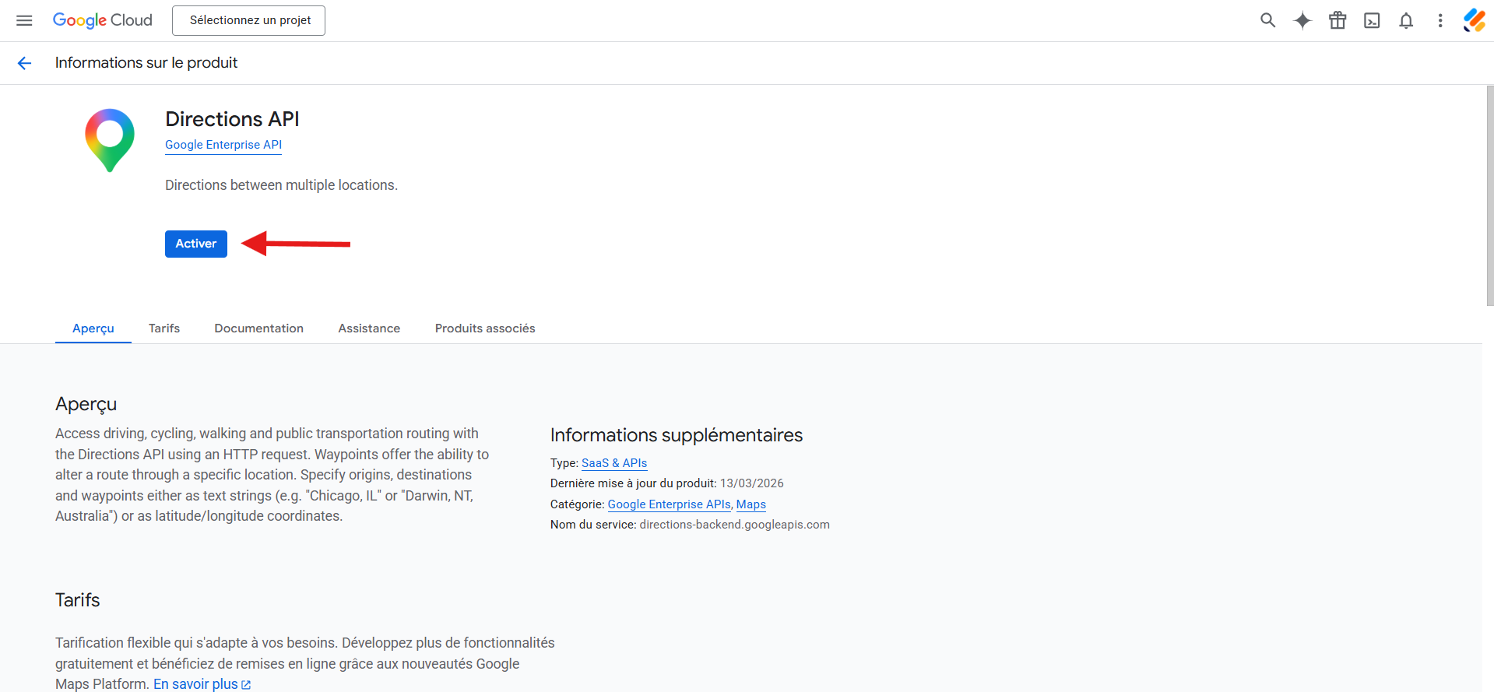This screenshot has height=692, width=1494.
Task: Click the page vertical scrollbar
Action: click(x=1489, y=195)
